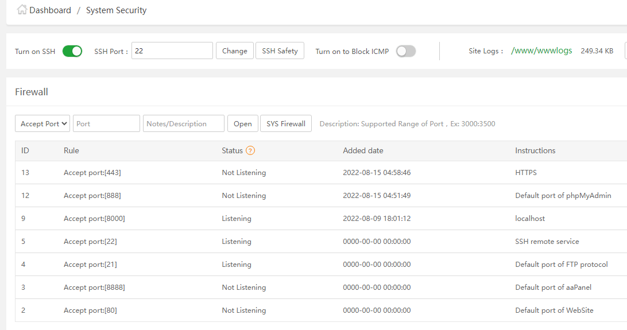
Task: Click the SSH remote service instruction cell
Action: (547, 241)
